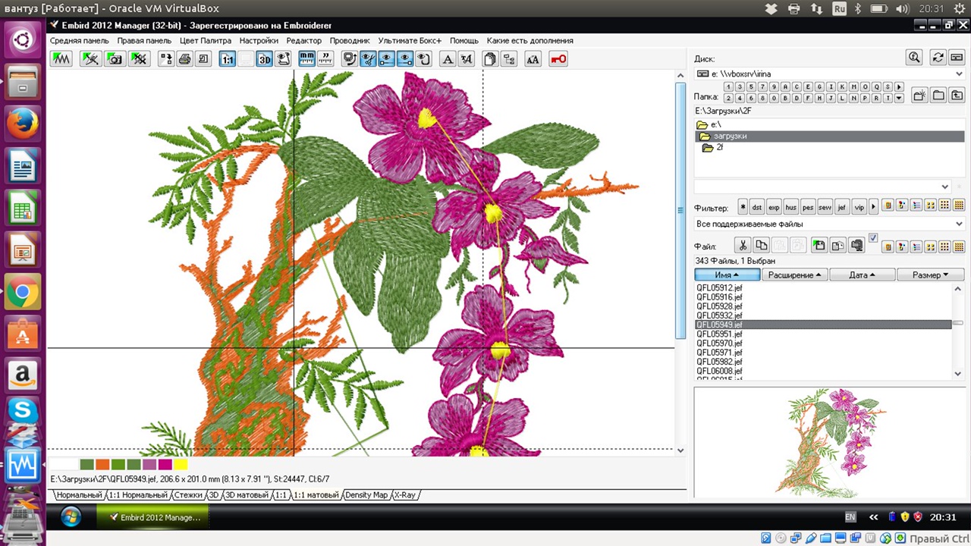Switch to the Стежки tab
This screenshot has height=546, width=971.
coord(187,495)
